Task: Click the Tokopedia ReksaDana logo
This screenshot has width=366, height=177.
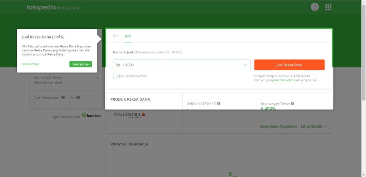Action: [54, 8]
